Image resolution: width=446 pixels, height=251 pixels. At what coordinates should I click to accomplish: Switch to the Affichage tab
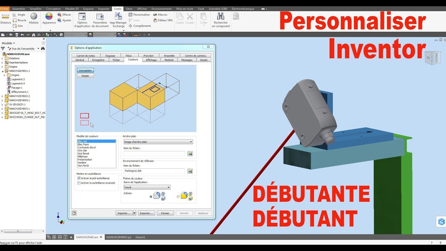(151, 60)
